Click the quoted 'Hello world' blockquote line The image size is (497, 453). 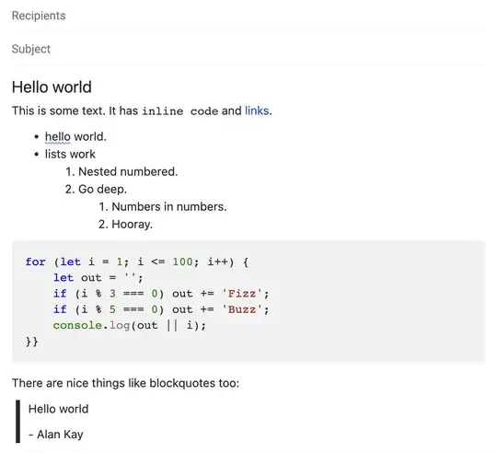coord(58,409)
